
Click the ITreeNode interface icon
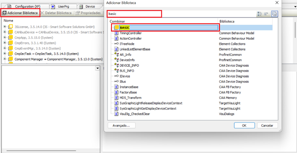[x=117, y=44]
